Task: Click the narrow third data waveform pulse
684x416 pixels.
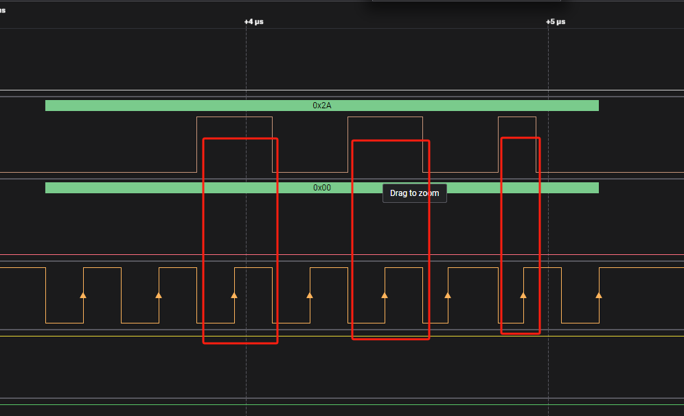Action: [516, 117]
